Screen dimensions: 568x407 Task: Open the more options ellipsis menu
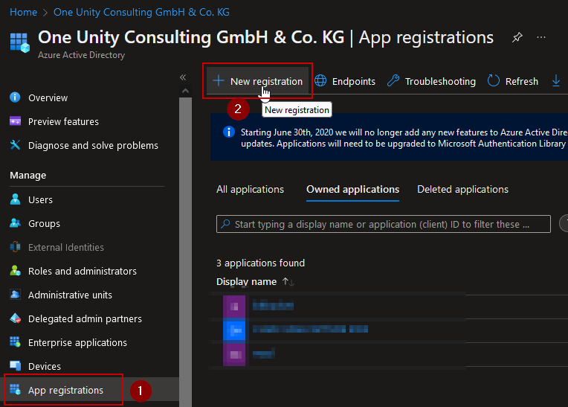pyautogui.click(x=541, y=37)
